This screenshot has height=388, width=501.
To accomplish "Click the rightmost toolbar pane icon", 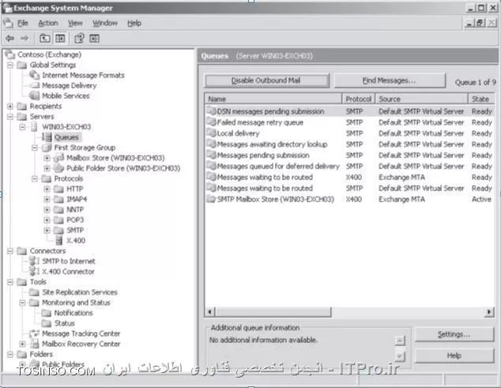I will click(94, 39).
